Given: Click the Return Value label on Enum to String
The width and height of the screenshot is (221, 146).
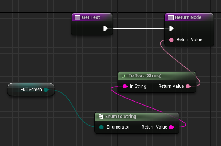Looking at the screenshot, I should click(154, 127).
